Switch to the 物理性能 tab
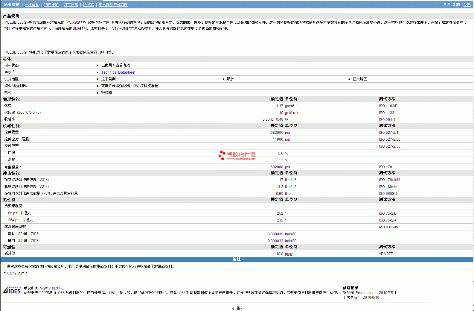Viewport: 474px width, 311px height. point(51,4)
